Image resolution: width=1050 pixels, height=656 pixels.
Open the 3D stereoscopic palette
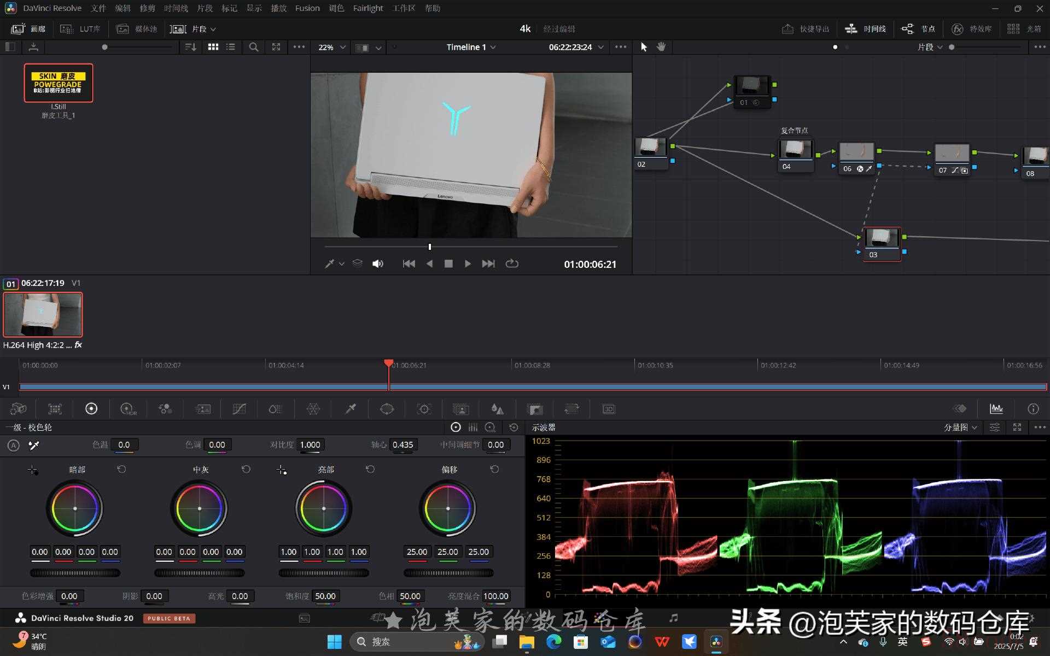(x=609, y=409)
